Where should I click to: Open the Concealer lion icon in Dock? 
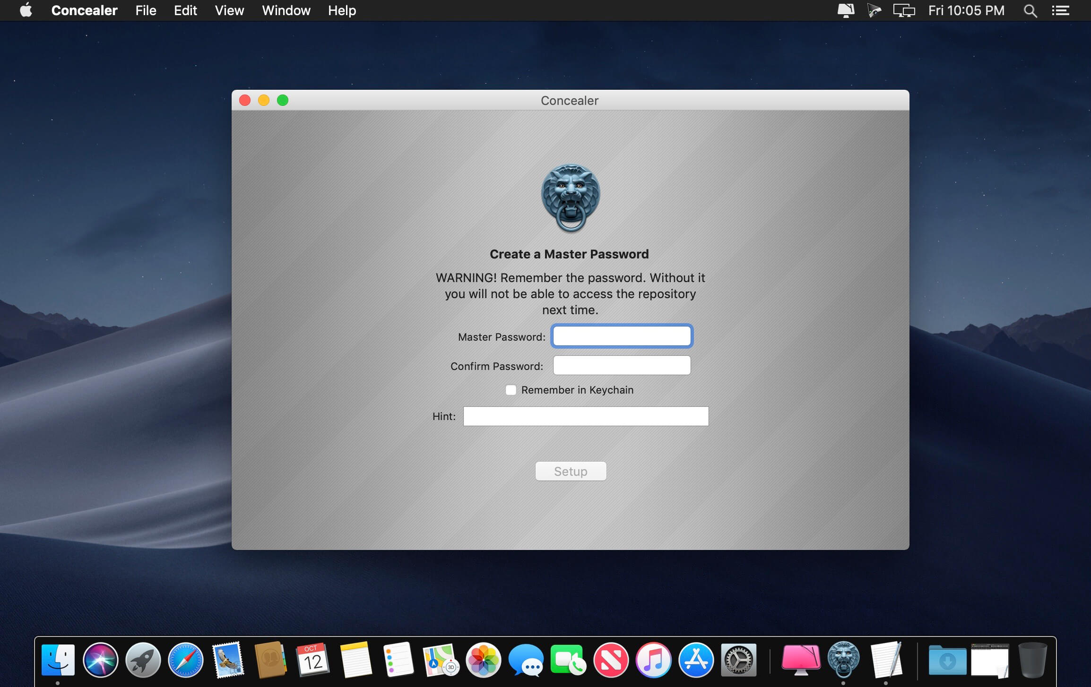843,660
